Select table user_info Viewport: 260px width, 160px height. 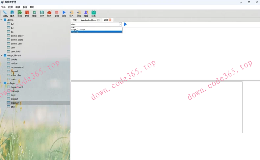point(15,52)
